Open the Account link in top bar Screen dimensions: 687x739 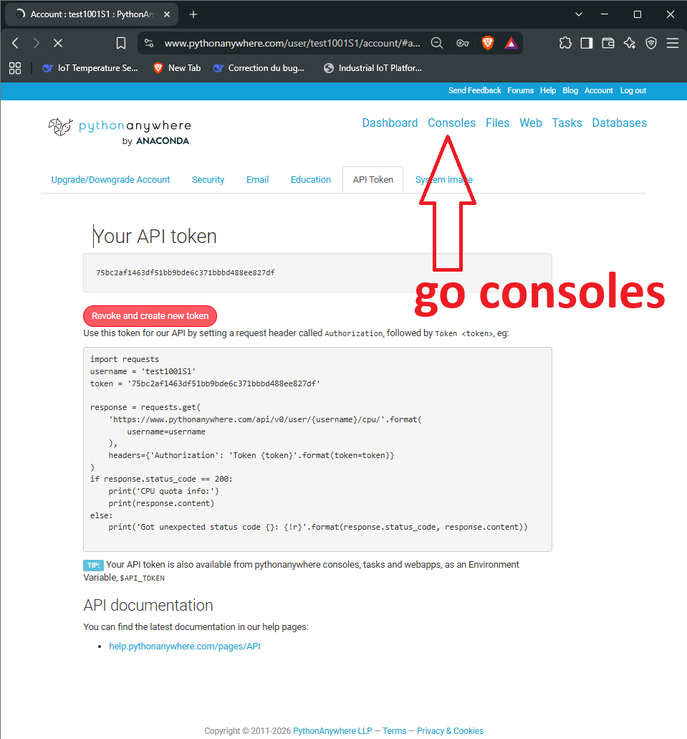[x=598, y=90]
